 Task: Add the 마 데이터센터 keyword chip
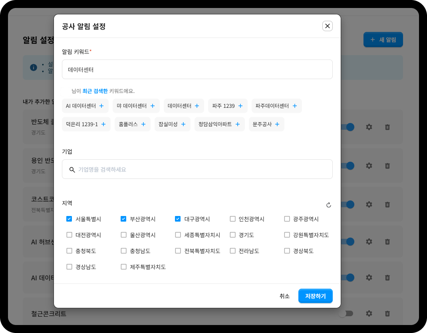(x=136, y=106)
